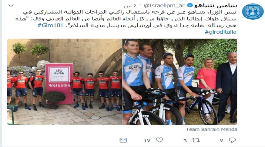Click the reply count ٧
Screen dimensions: 265x147
point(221,140)
